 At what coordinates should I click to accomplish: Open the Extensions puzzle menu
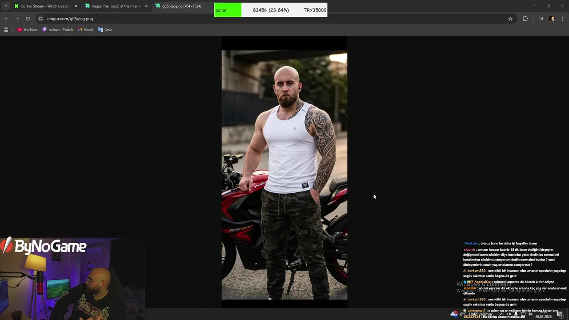tap(525, 19)
